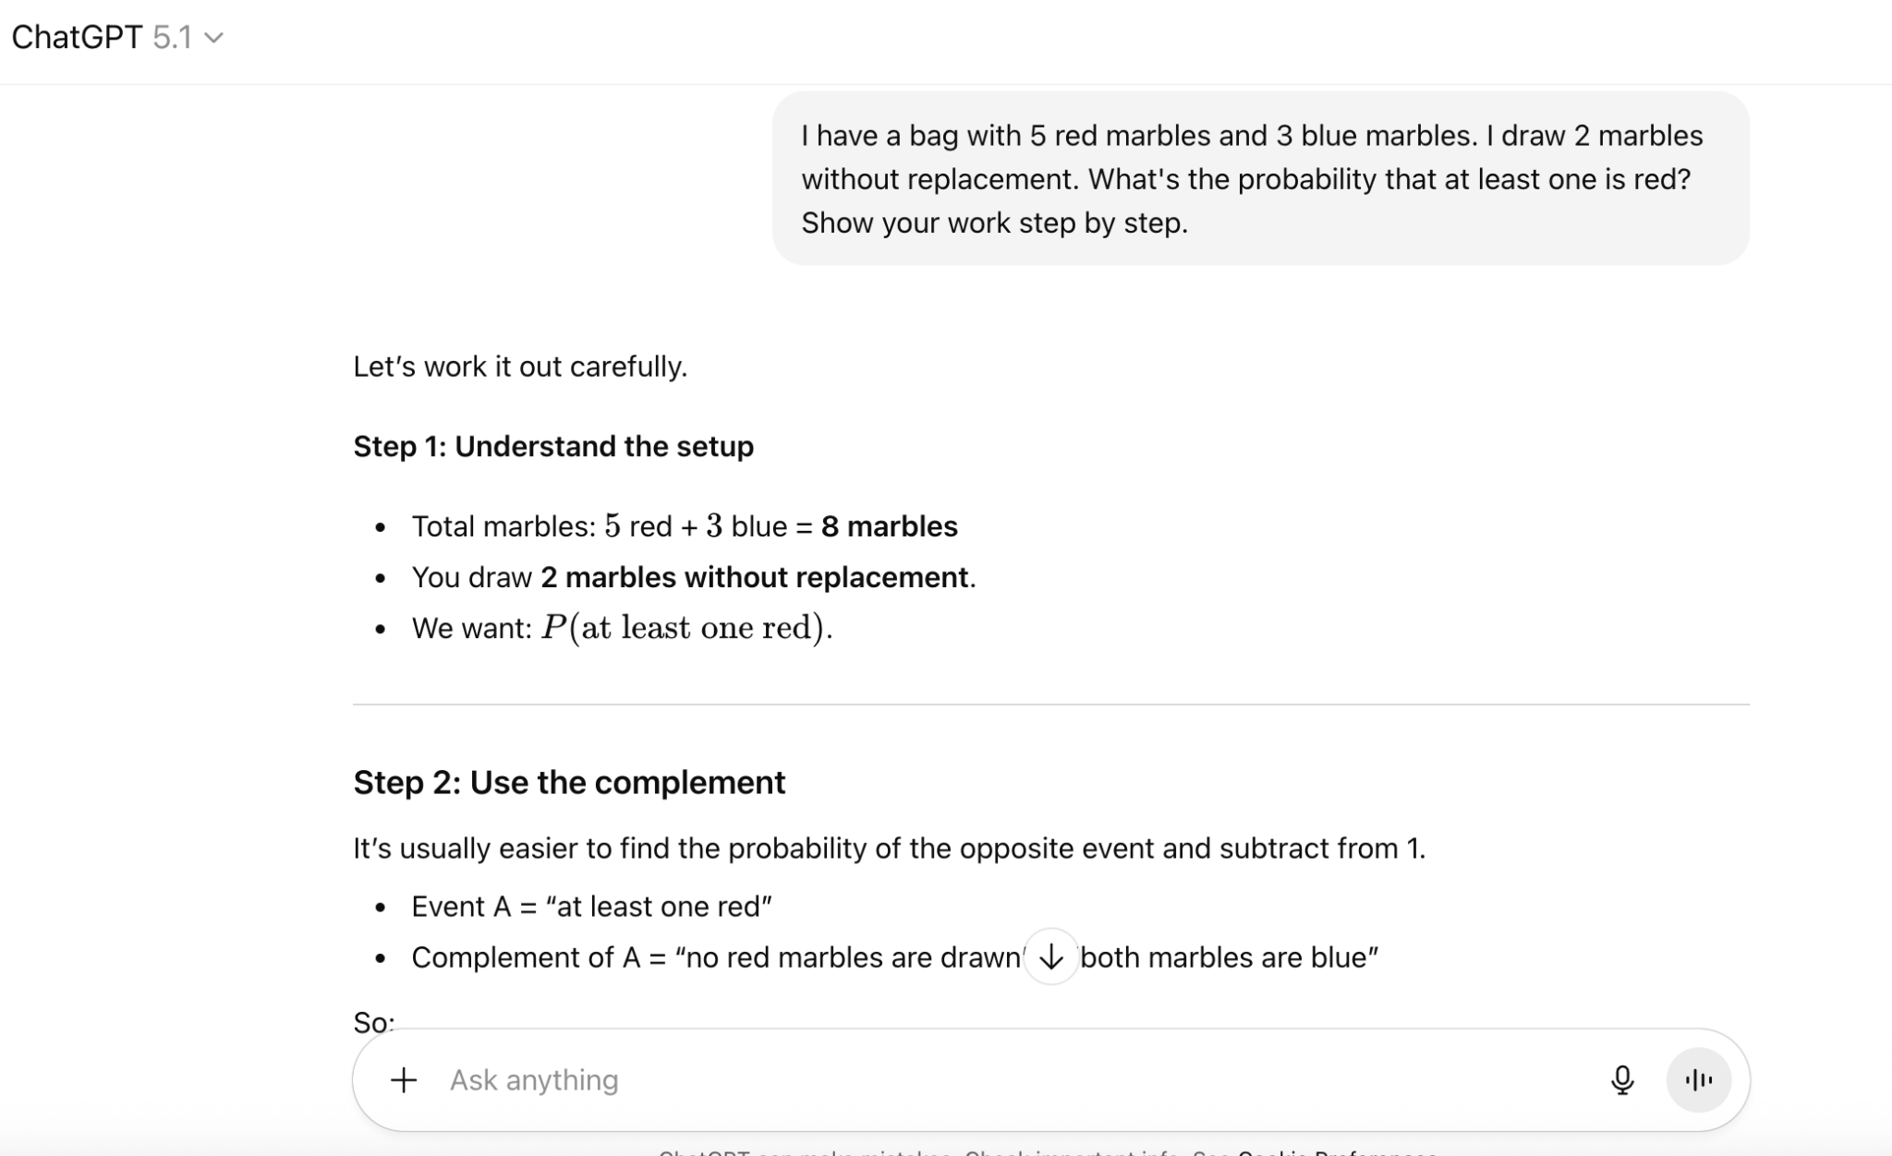Click the horizontal divider between the steps
Screen dimensions: 1892x1156
pos(1050,704)
